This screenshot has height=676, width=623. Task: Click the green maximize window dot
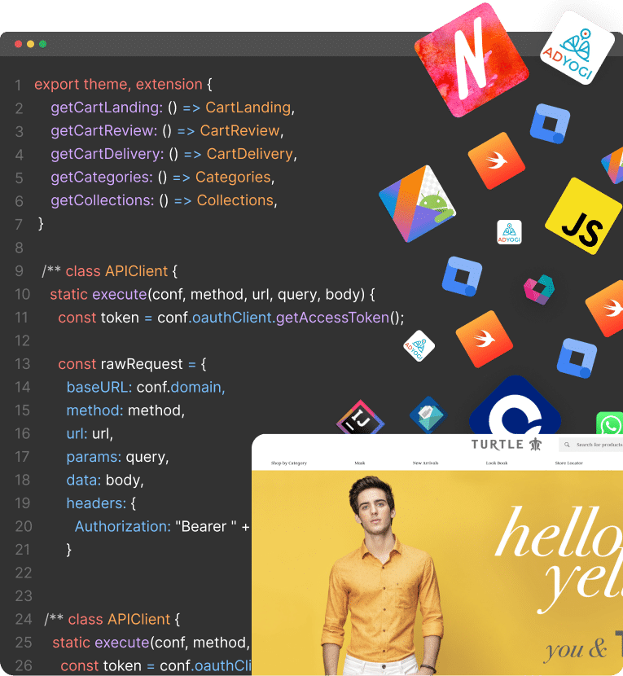point(42,44)
